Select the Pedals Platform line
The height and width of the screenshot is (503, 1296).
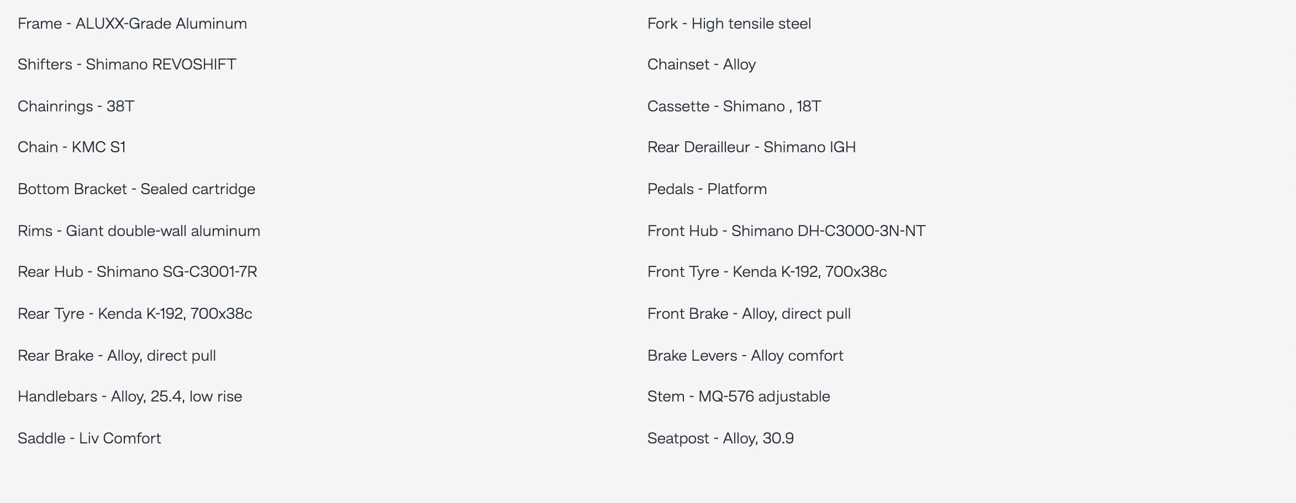[707, 189]
